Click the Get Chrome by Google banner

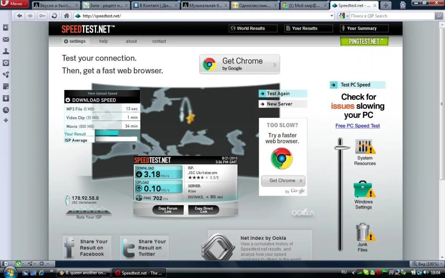[x=240, y=64]
